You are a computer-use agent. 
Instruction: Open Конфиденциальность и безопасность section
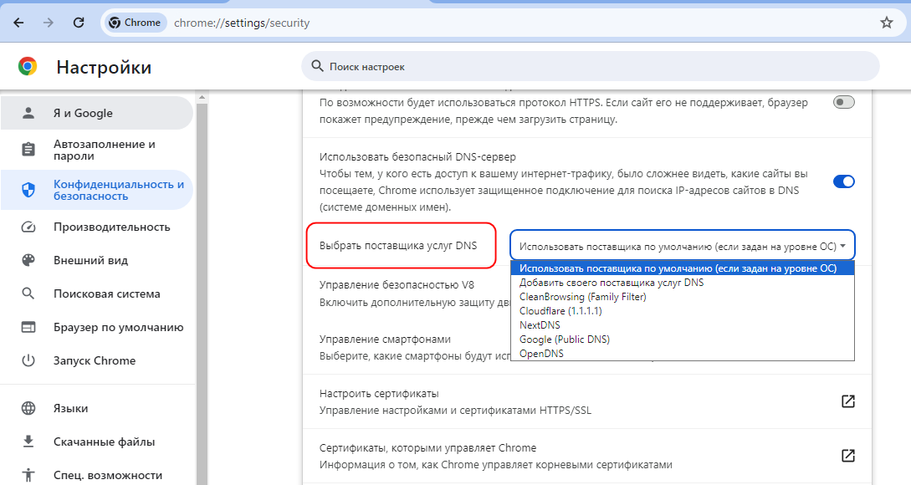[97, 190]
